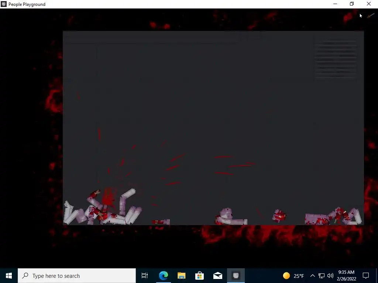
Task: Restore down the People Playground window
Action: point(352,4)
